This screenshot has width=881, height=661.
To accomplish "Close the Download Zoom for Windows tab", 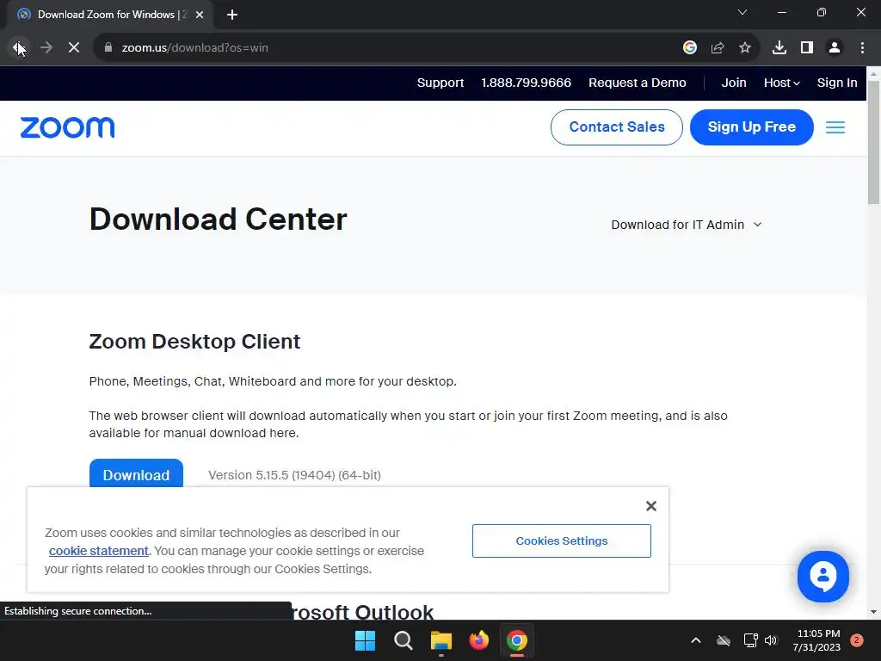I will pyautogui.click(x=200, y=15).
